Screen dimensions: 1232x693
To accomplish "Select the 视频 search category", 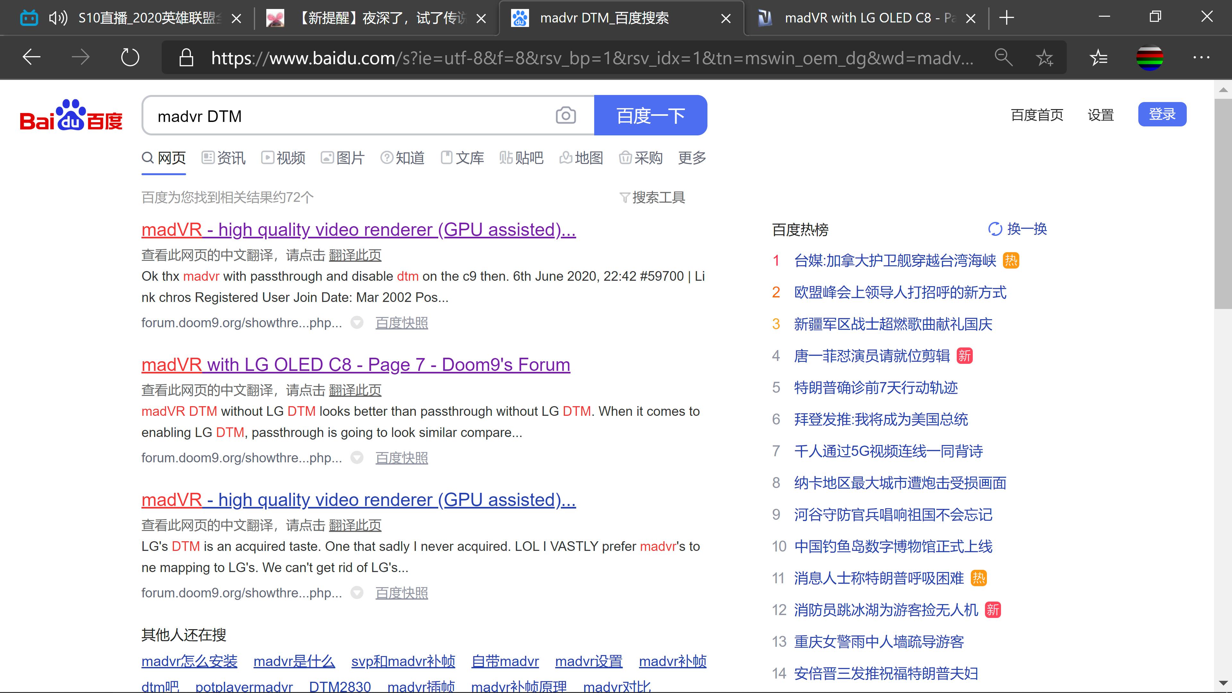I will point(284,158).
